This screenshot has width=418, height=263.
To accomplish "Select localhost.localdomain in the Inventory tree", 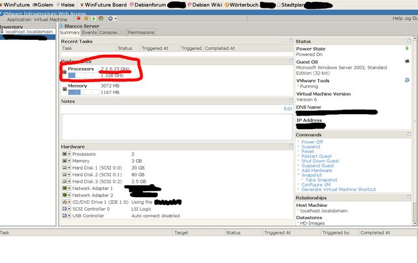I will (29, 31).
